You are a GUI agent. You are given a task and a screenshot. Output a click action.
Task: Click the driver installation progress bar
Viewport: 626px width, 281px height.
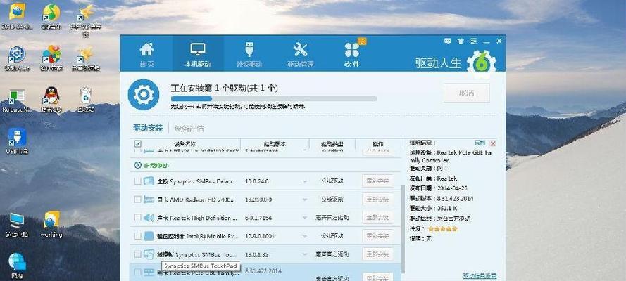(x=274, y=98)
